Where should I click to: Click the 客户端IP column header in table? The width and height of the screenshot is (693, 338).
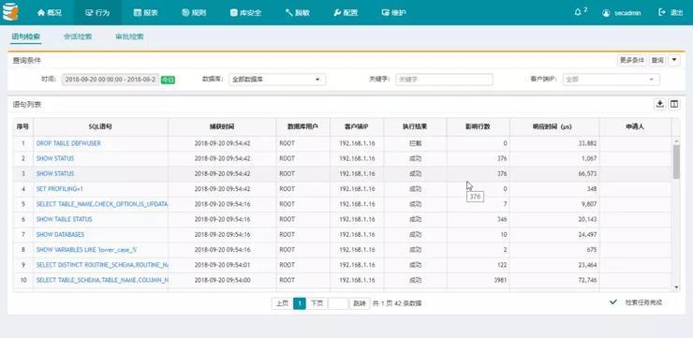point(357,126)
